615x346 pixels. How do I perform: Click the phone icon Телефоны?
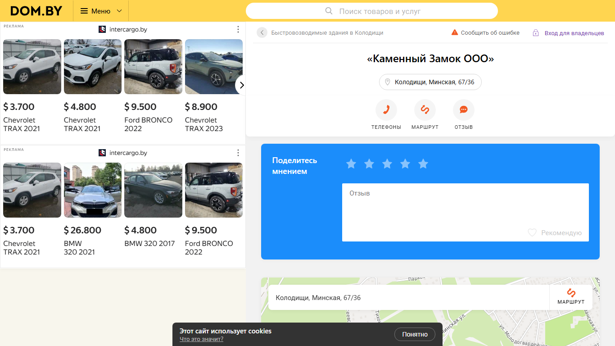click(x=386, y=110)
